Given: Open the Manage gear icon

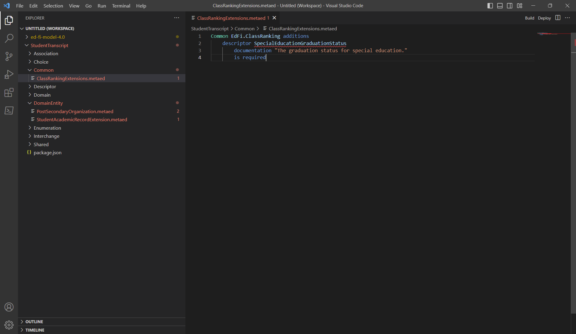Looking at the screenshot, I should (9, 325).
